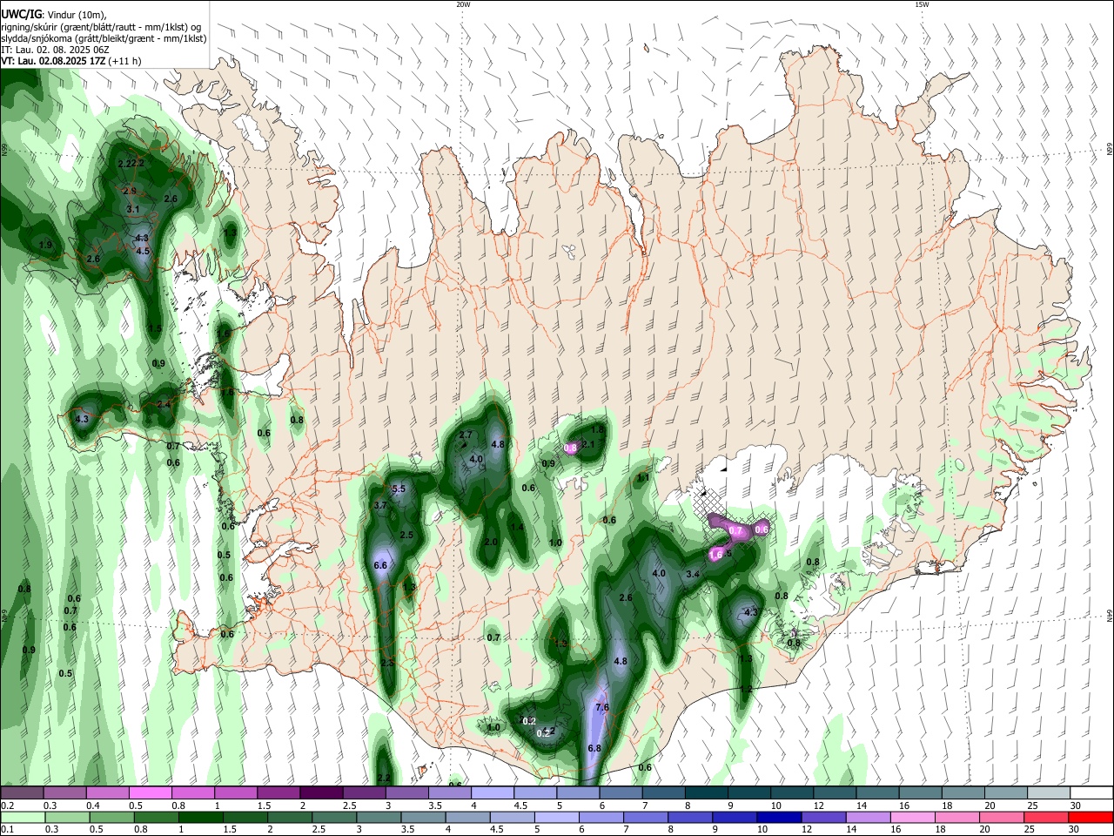Viewport: 1114px width, 836px height.
Task: Click the pale pink 16 swatch in rain legend
Action: [x=912, y=817]
